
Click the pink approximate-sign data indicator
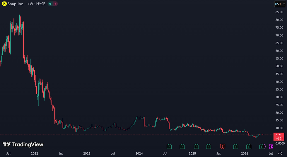(x=55, y=4)
